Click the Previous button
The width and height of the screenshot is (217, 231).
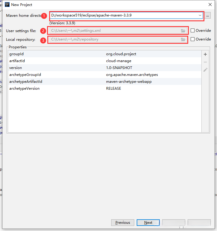click(x=123, y=223)
